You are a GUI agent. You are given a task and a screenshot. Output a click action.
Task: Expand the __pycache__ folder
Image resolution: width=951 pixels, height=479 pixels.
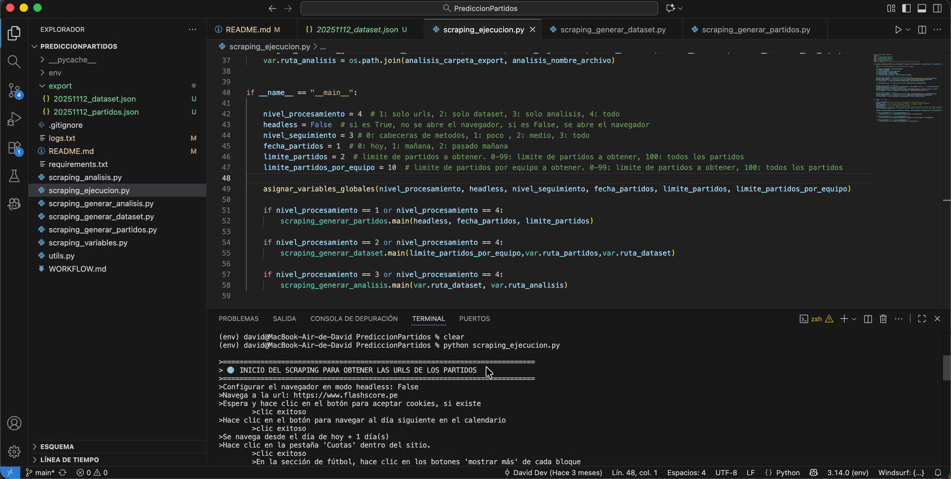coord(72,59)
